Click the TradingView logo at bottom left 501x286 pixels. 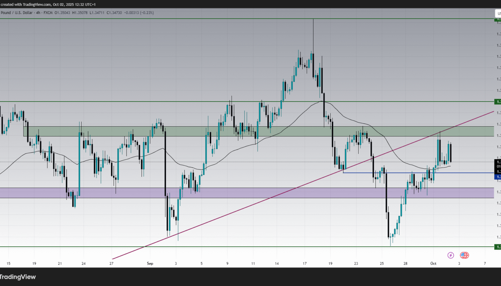(18, 277)
